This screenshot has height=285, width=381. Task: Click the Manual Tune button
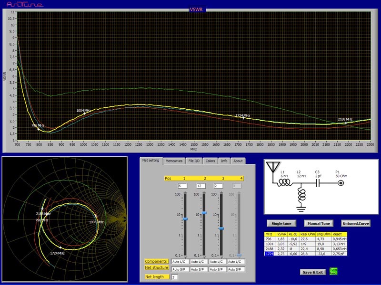[x=319, y=223]
